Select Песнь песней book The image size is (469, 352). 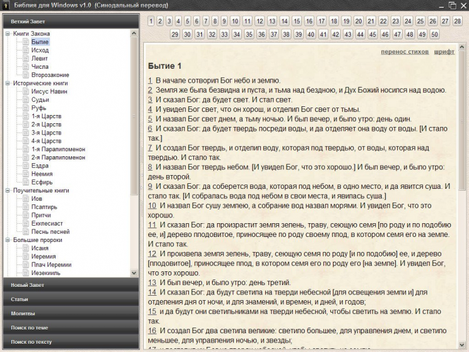(x=50, y=231)
